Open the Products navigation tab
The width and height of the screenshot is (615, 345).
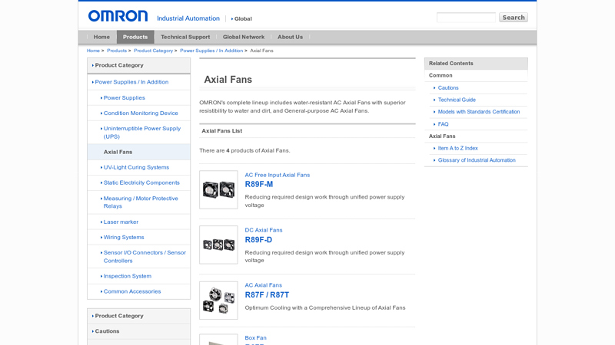[135, 37]
